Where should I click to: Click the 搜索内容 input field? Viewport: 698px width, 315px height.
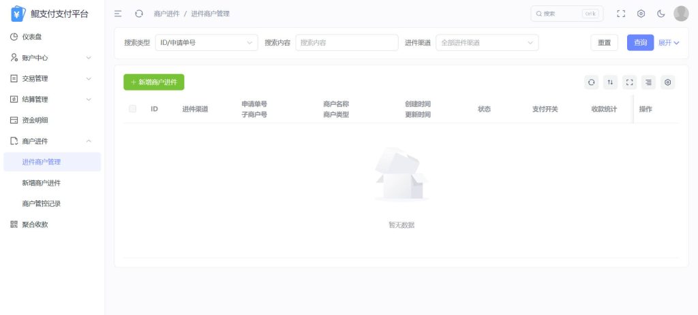pos(347,43)
